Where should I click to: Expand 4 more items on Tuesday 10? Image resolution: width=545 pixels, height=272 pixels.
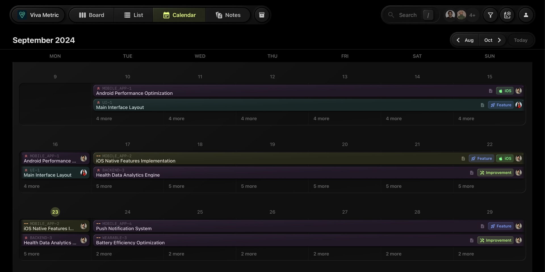click(x=104, y=119)
